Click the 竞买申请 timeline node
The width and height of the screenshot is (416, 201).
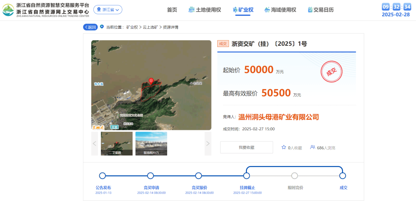click(x=151, y=176)
